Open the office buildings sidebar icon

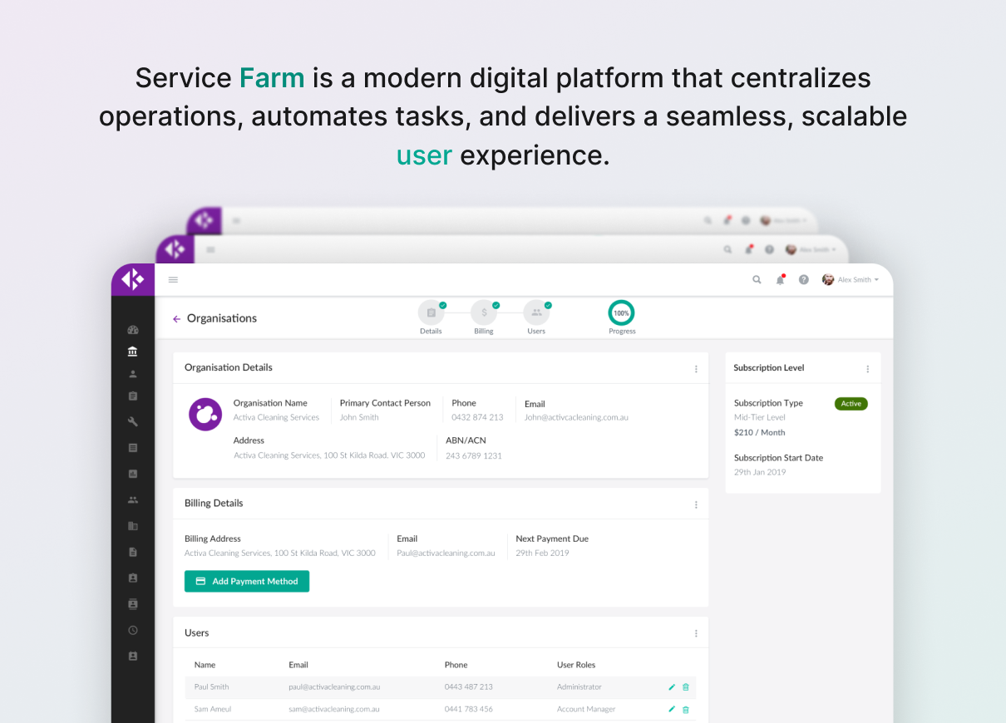(133, 526)
